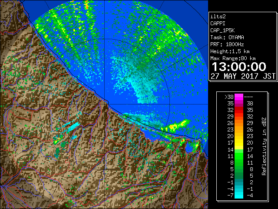Click the 'Task: OYAMA' line
Viewport: 278px width, 209px height.
pos(227,37)
